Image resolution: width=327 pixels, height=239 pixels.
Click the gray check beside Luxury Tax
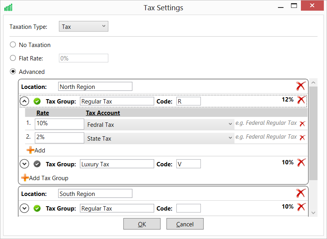[x=37, y=164]
